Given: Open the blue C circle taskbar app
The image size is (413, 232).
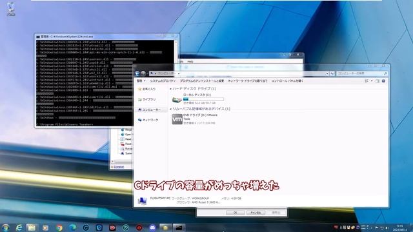Looking at the screenshot, I should [86, 227].
